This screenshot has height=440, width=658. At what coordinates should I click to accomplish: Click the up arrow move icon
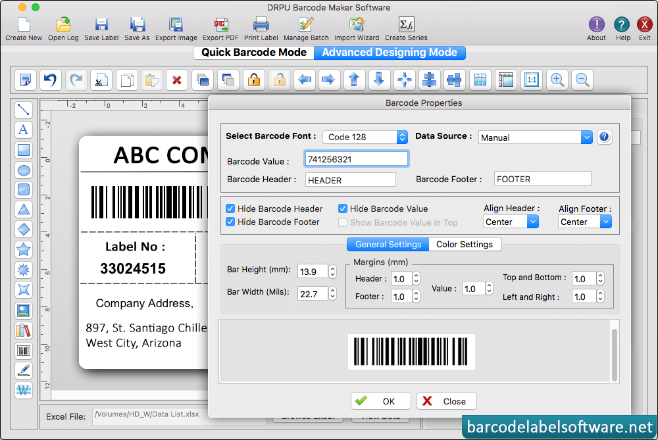coord(354,80)
